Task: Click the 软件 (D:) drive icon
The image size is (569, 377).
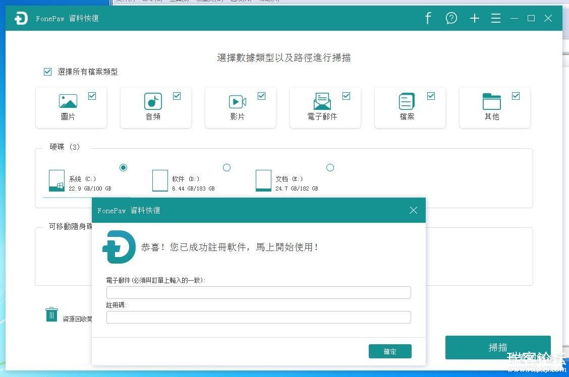Action: tap(160, 180)
